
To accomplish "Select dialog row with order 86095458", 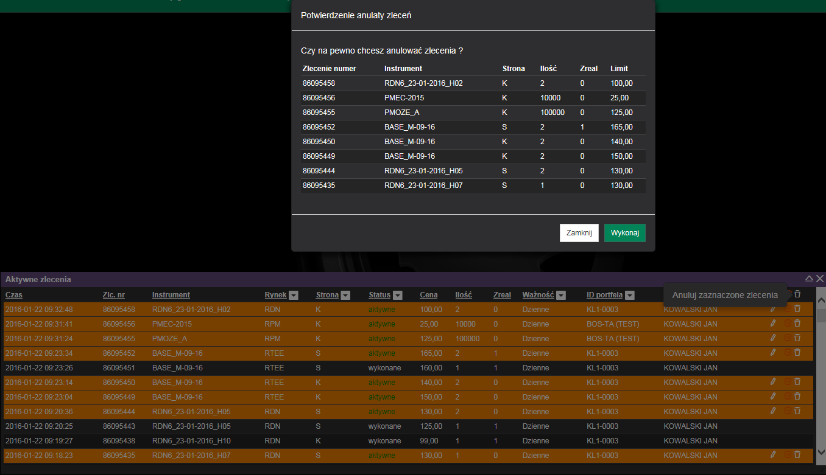I will click(473, 83).
